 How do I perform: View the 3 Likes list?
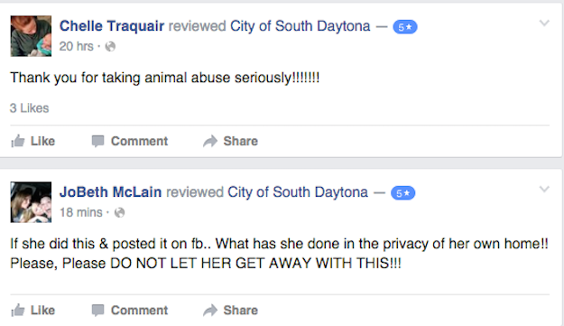[x=29, y=108]
